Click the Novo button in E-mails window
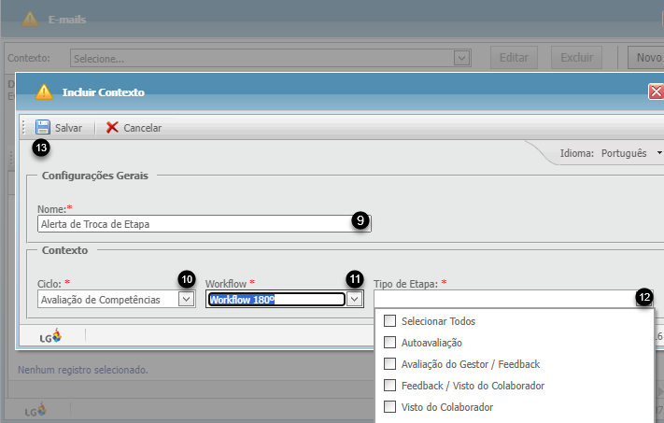The image size is (664, 423). [x=645, y=58]
